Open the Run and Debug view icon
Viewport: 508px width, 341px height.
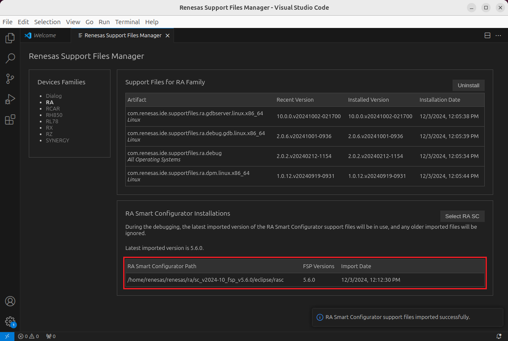pos(10,99)
